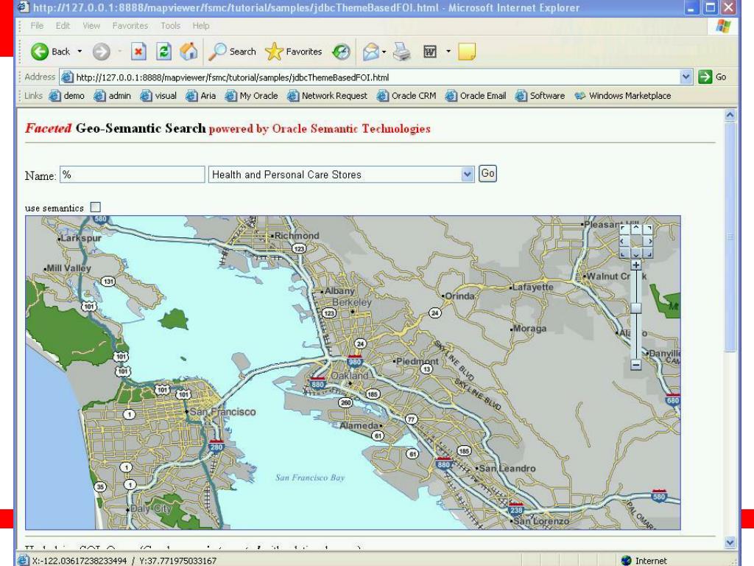Viewport: 754px width, 566px height.
Task: Open the Oracle CRM link
Action: [406, 96]
